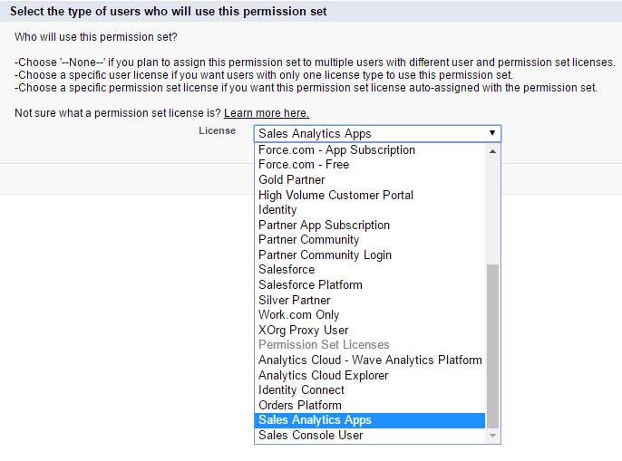Pick Sales Console User option
The height and width of the screenshot is (461, 622).
(x=310, y=435)
